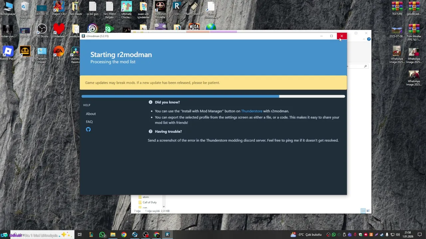Select the Roblox Player desktop shortcut
Viewport: 426px width, 239px height.
click(8, 53)
